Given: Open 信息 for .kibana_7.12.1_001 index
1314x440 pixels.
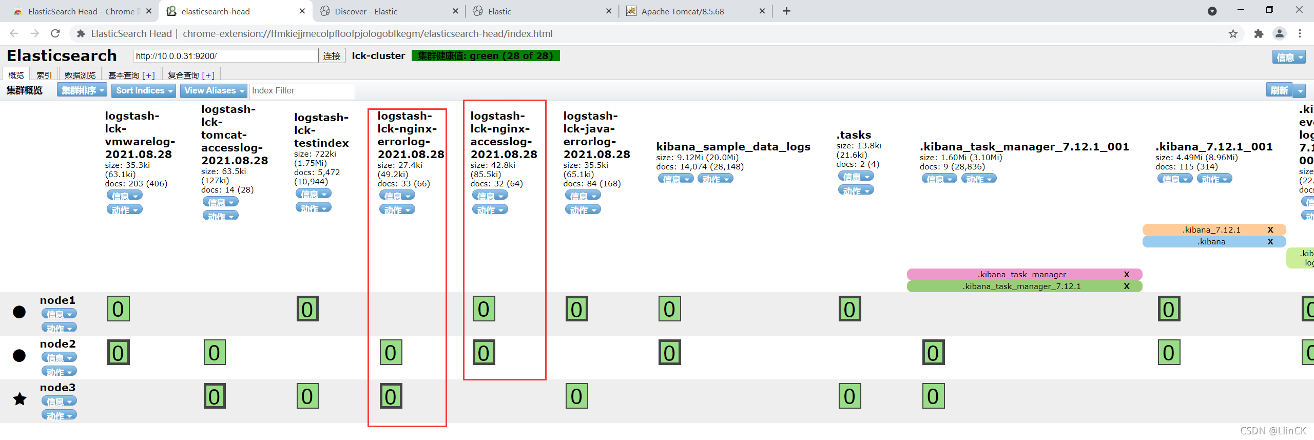Looking at the screenshot, I should pyautogui.click(x=1175, y=179).
